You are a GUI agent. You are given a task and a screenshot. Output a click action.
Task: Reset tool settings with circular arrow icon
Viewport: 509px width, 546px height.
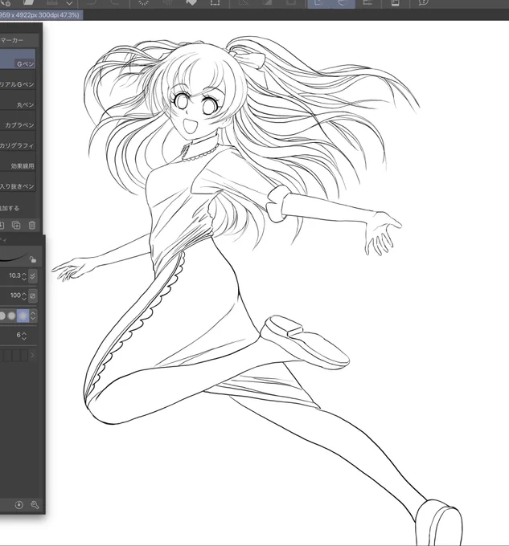pyautogui.click(x=18, y=504)
